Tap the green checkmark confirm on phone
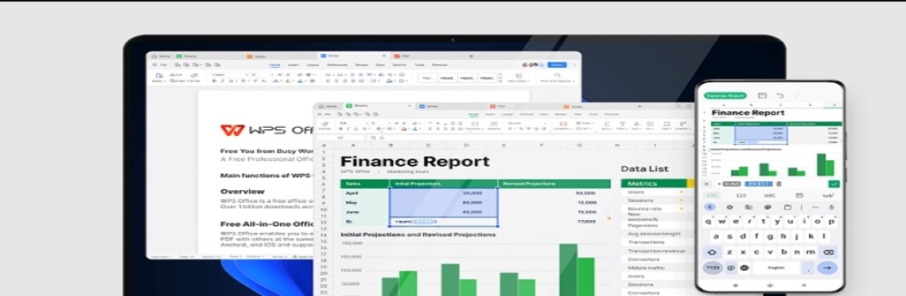The image size is (906, 296). (x=834, y=184)
